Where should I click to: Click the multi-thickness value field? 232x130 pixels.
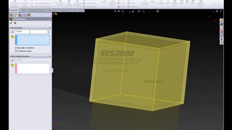[x=31, y=60]
